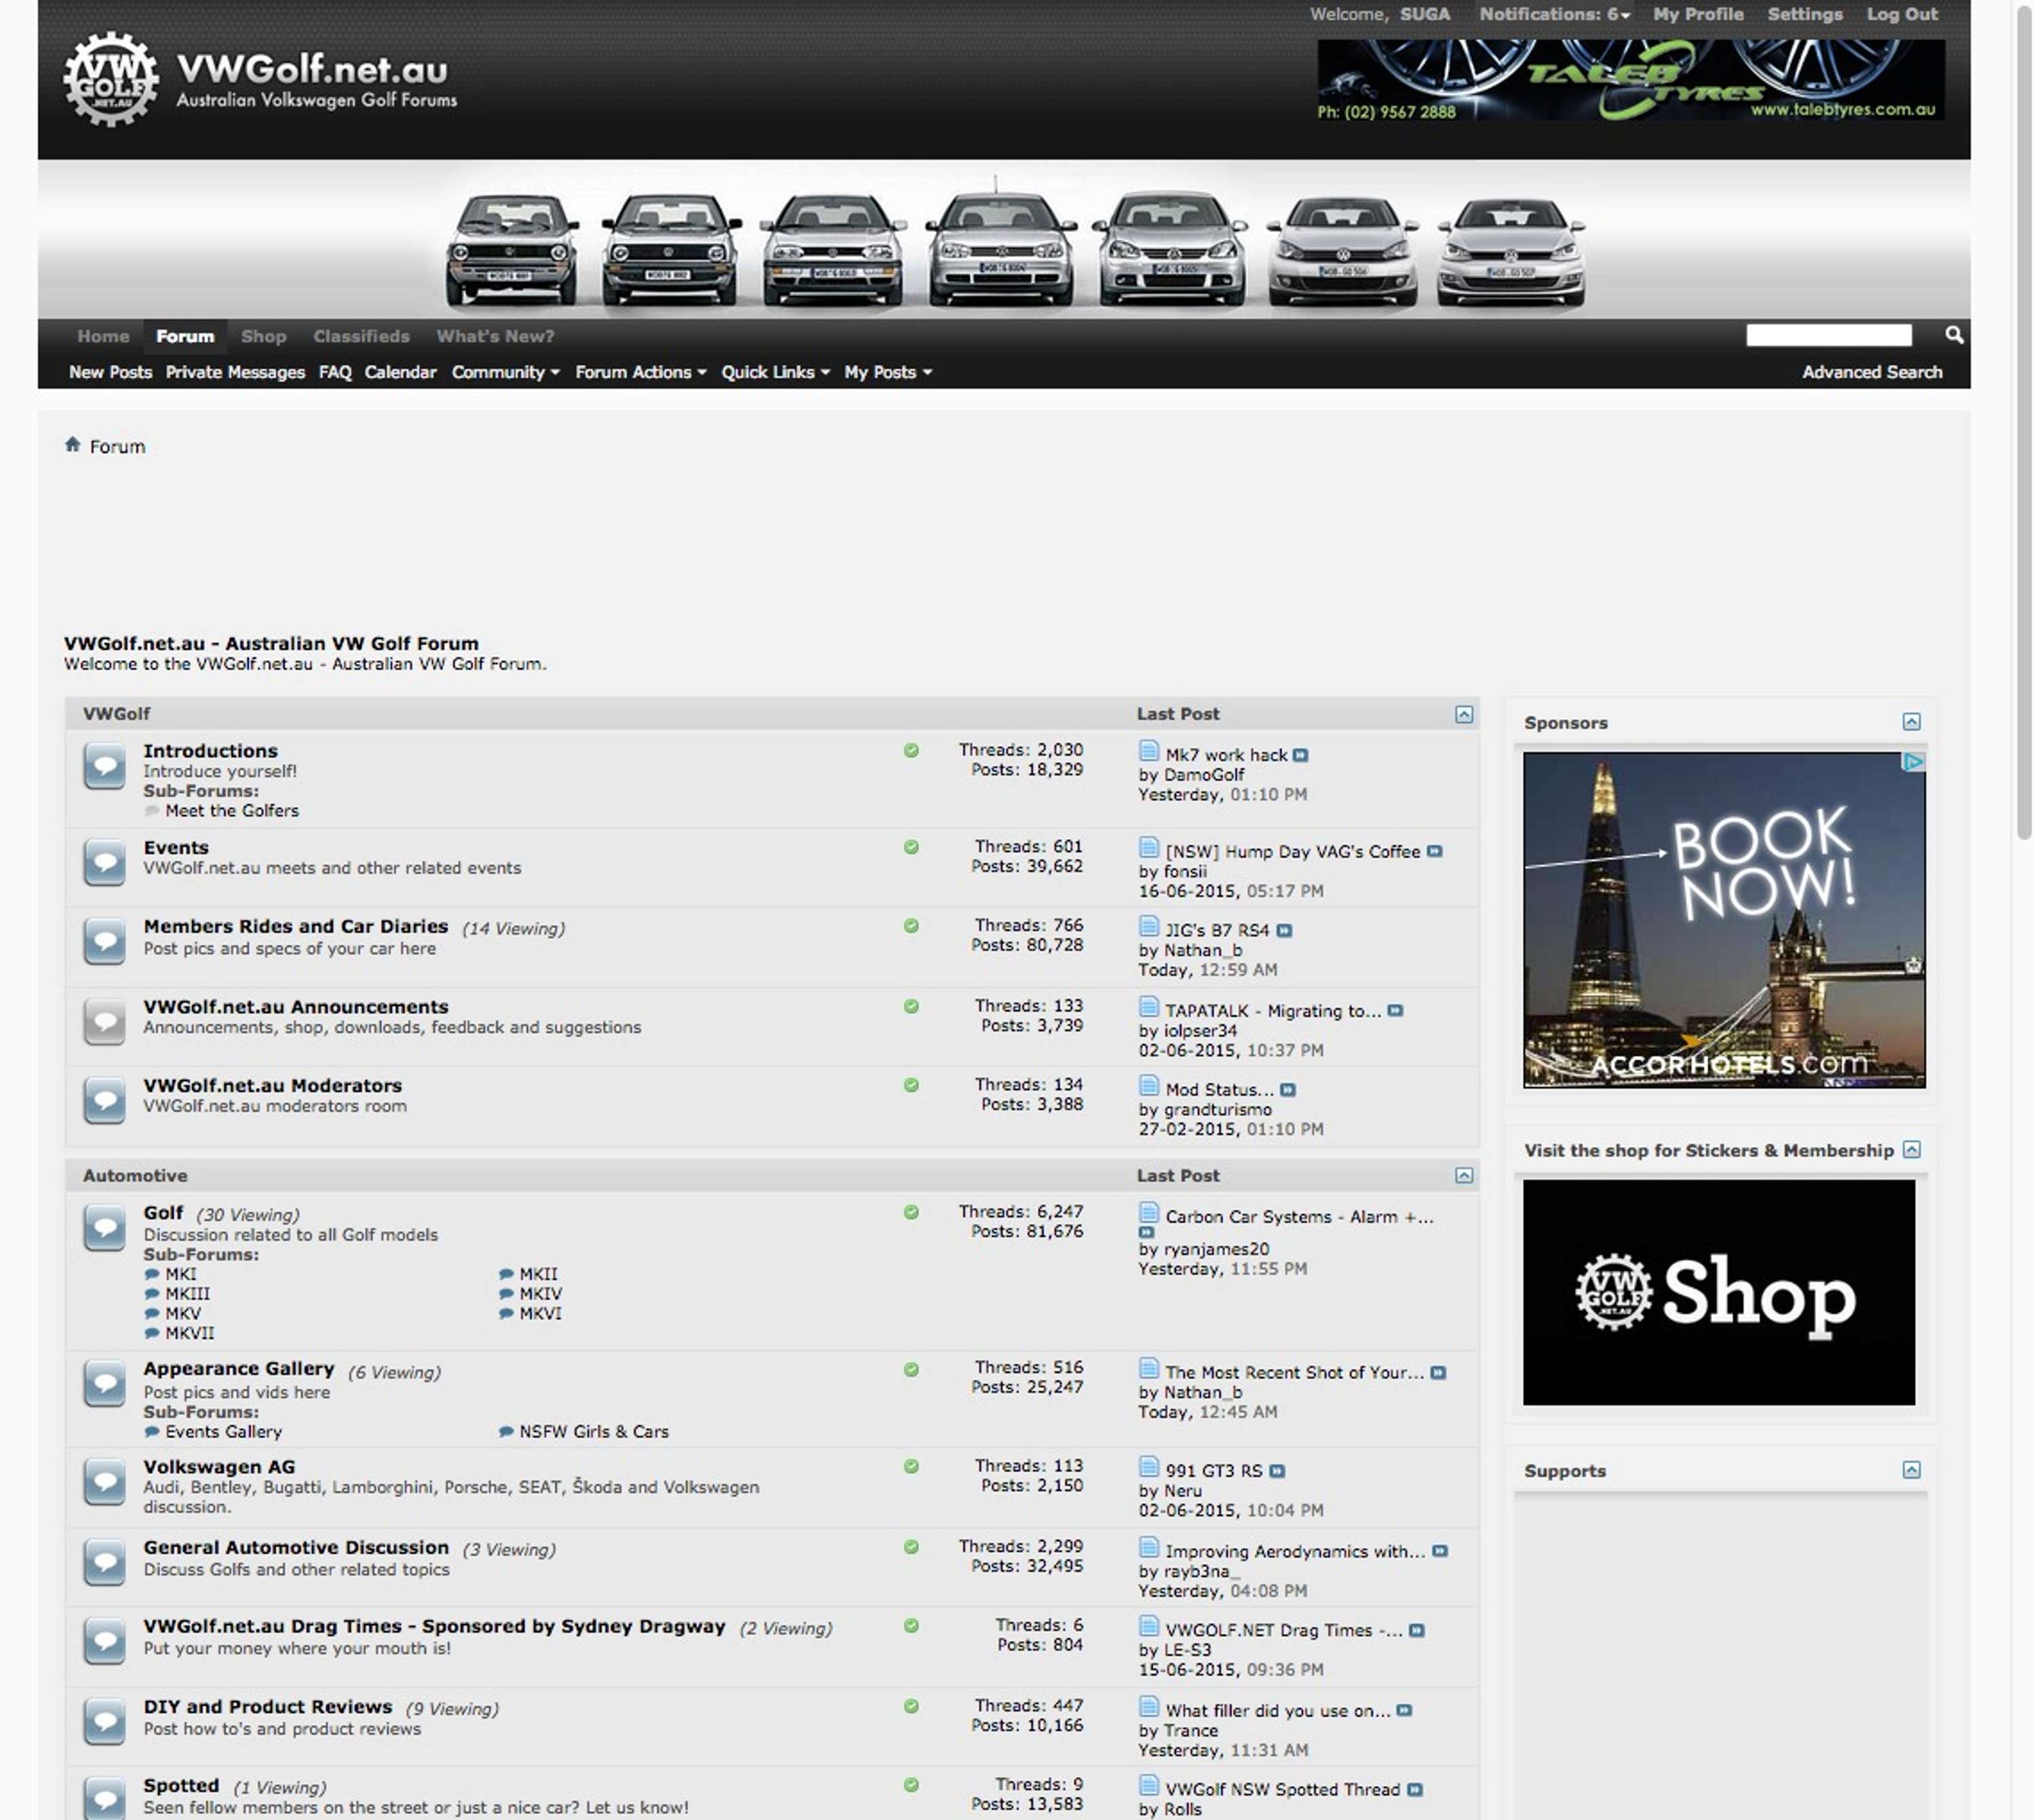
Task: Open the My Posts dropdown
Action: tap(888, 372)
